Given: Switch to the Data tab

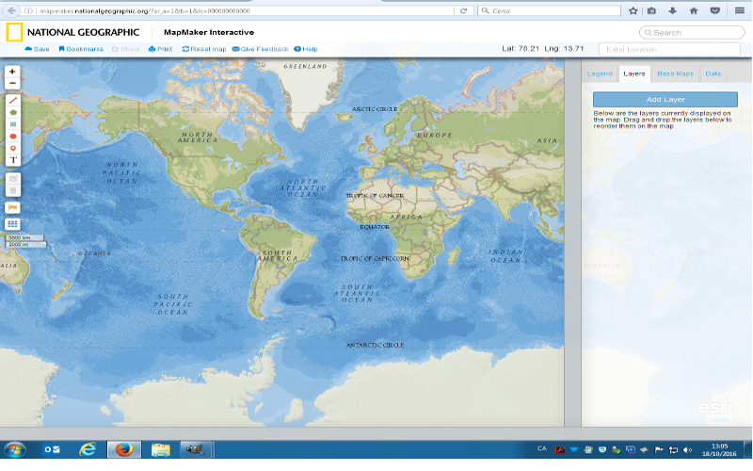Looking at the screenshot, I should click(x=713, y=73).
